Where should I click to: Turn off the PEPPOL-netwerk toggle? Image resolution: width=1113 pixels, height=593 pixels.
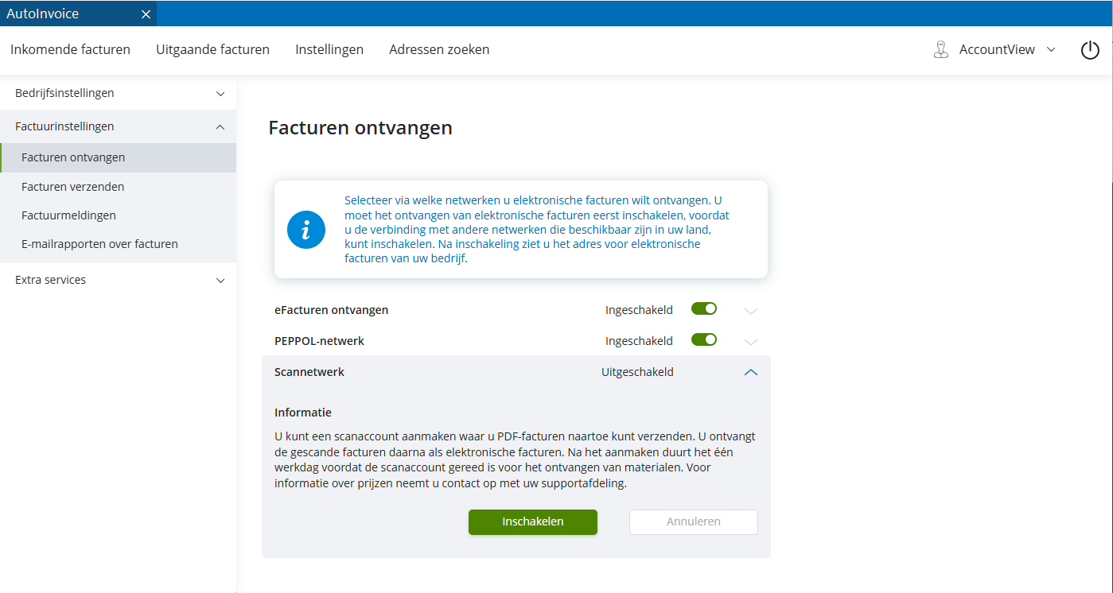704,340
